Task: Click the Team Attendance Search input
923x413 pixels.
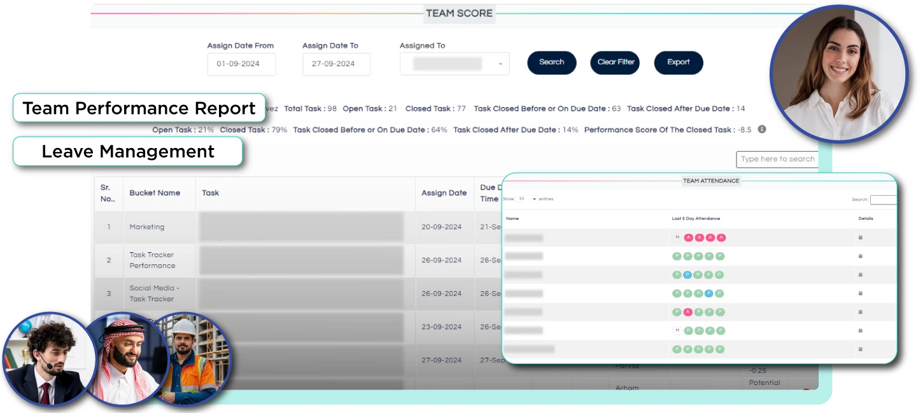Action: [883, 200]
